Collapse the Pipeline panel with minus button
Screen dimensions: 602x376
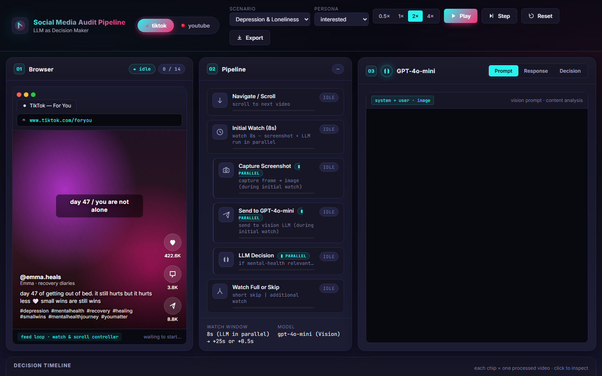338,69
